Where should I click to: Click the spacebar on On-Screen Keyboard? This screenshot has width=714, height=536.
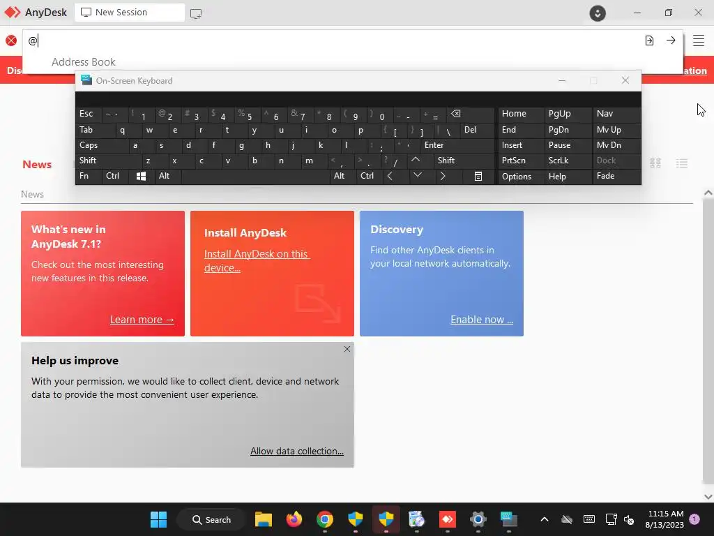pyautogui.click(x=255, y=176)
